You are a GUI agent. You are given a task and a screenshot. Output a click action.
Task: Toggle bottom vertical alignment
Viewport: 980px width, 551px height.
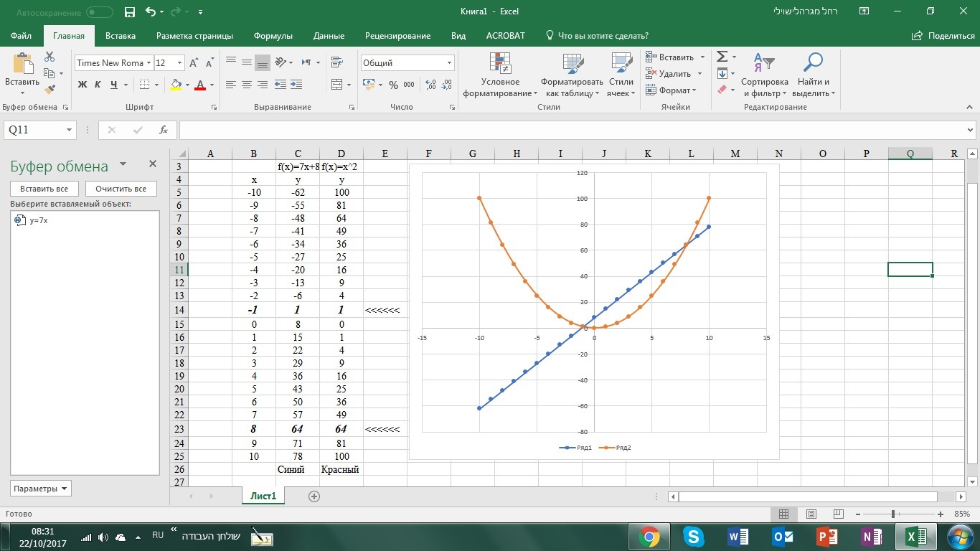click(x=263, y=62)
